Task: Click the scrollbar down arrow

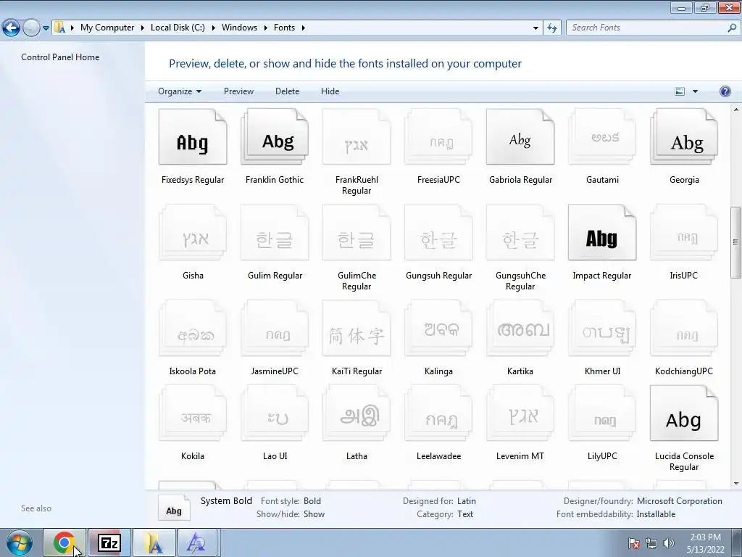Action: 736,484
